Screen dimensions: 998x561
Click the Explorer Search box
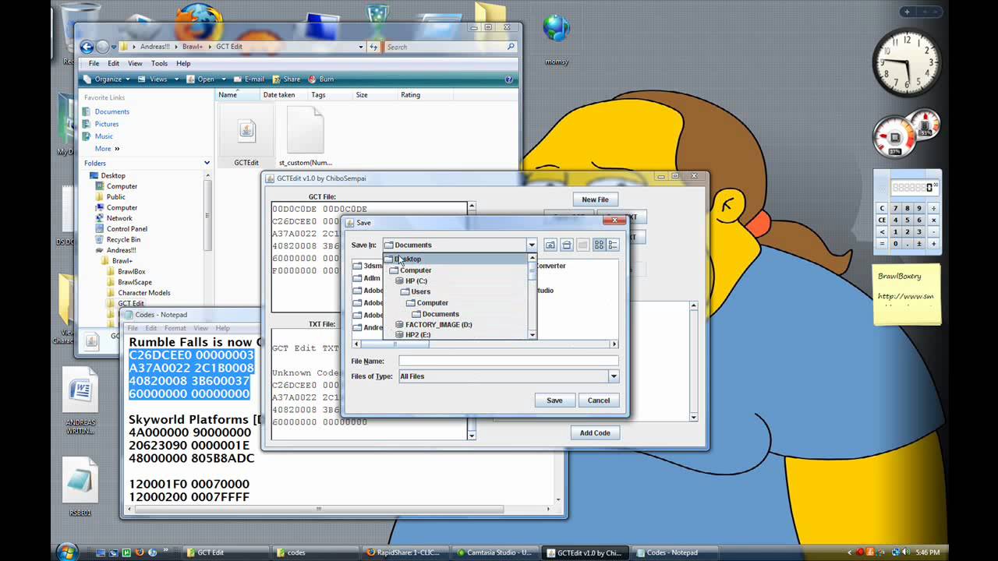(450, 47)
